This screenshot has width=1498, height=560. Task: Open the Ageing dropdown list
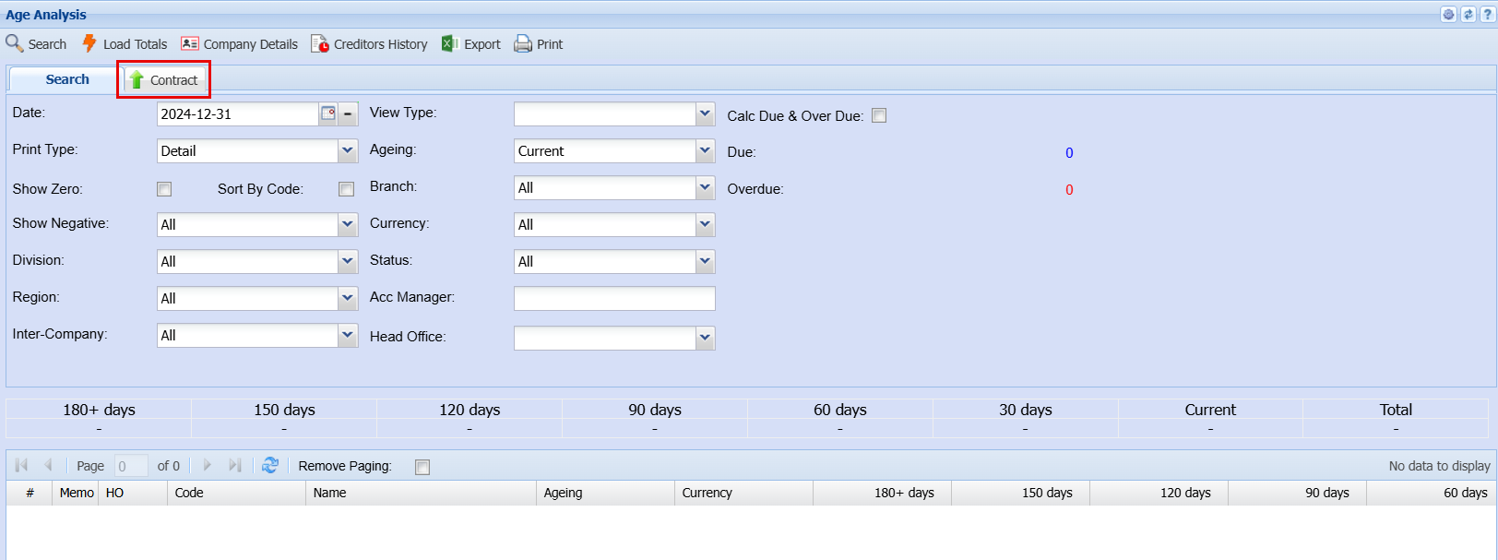(x=705, y=150)
